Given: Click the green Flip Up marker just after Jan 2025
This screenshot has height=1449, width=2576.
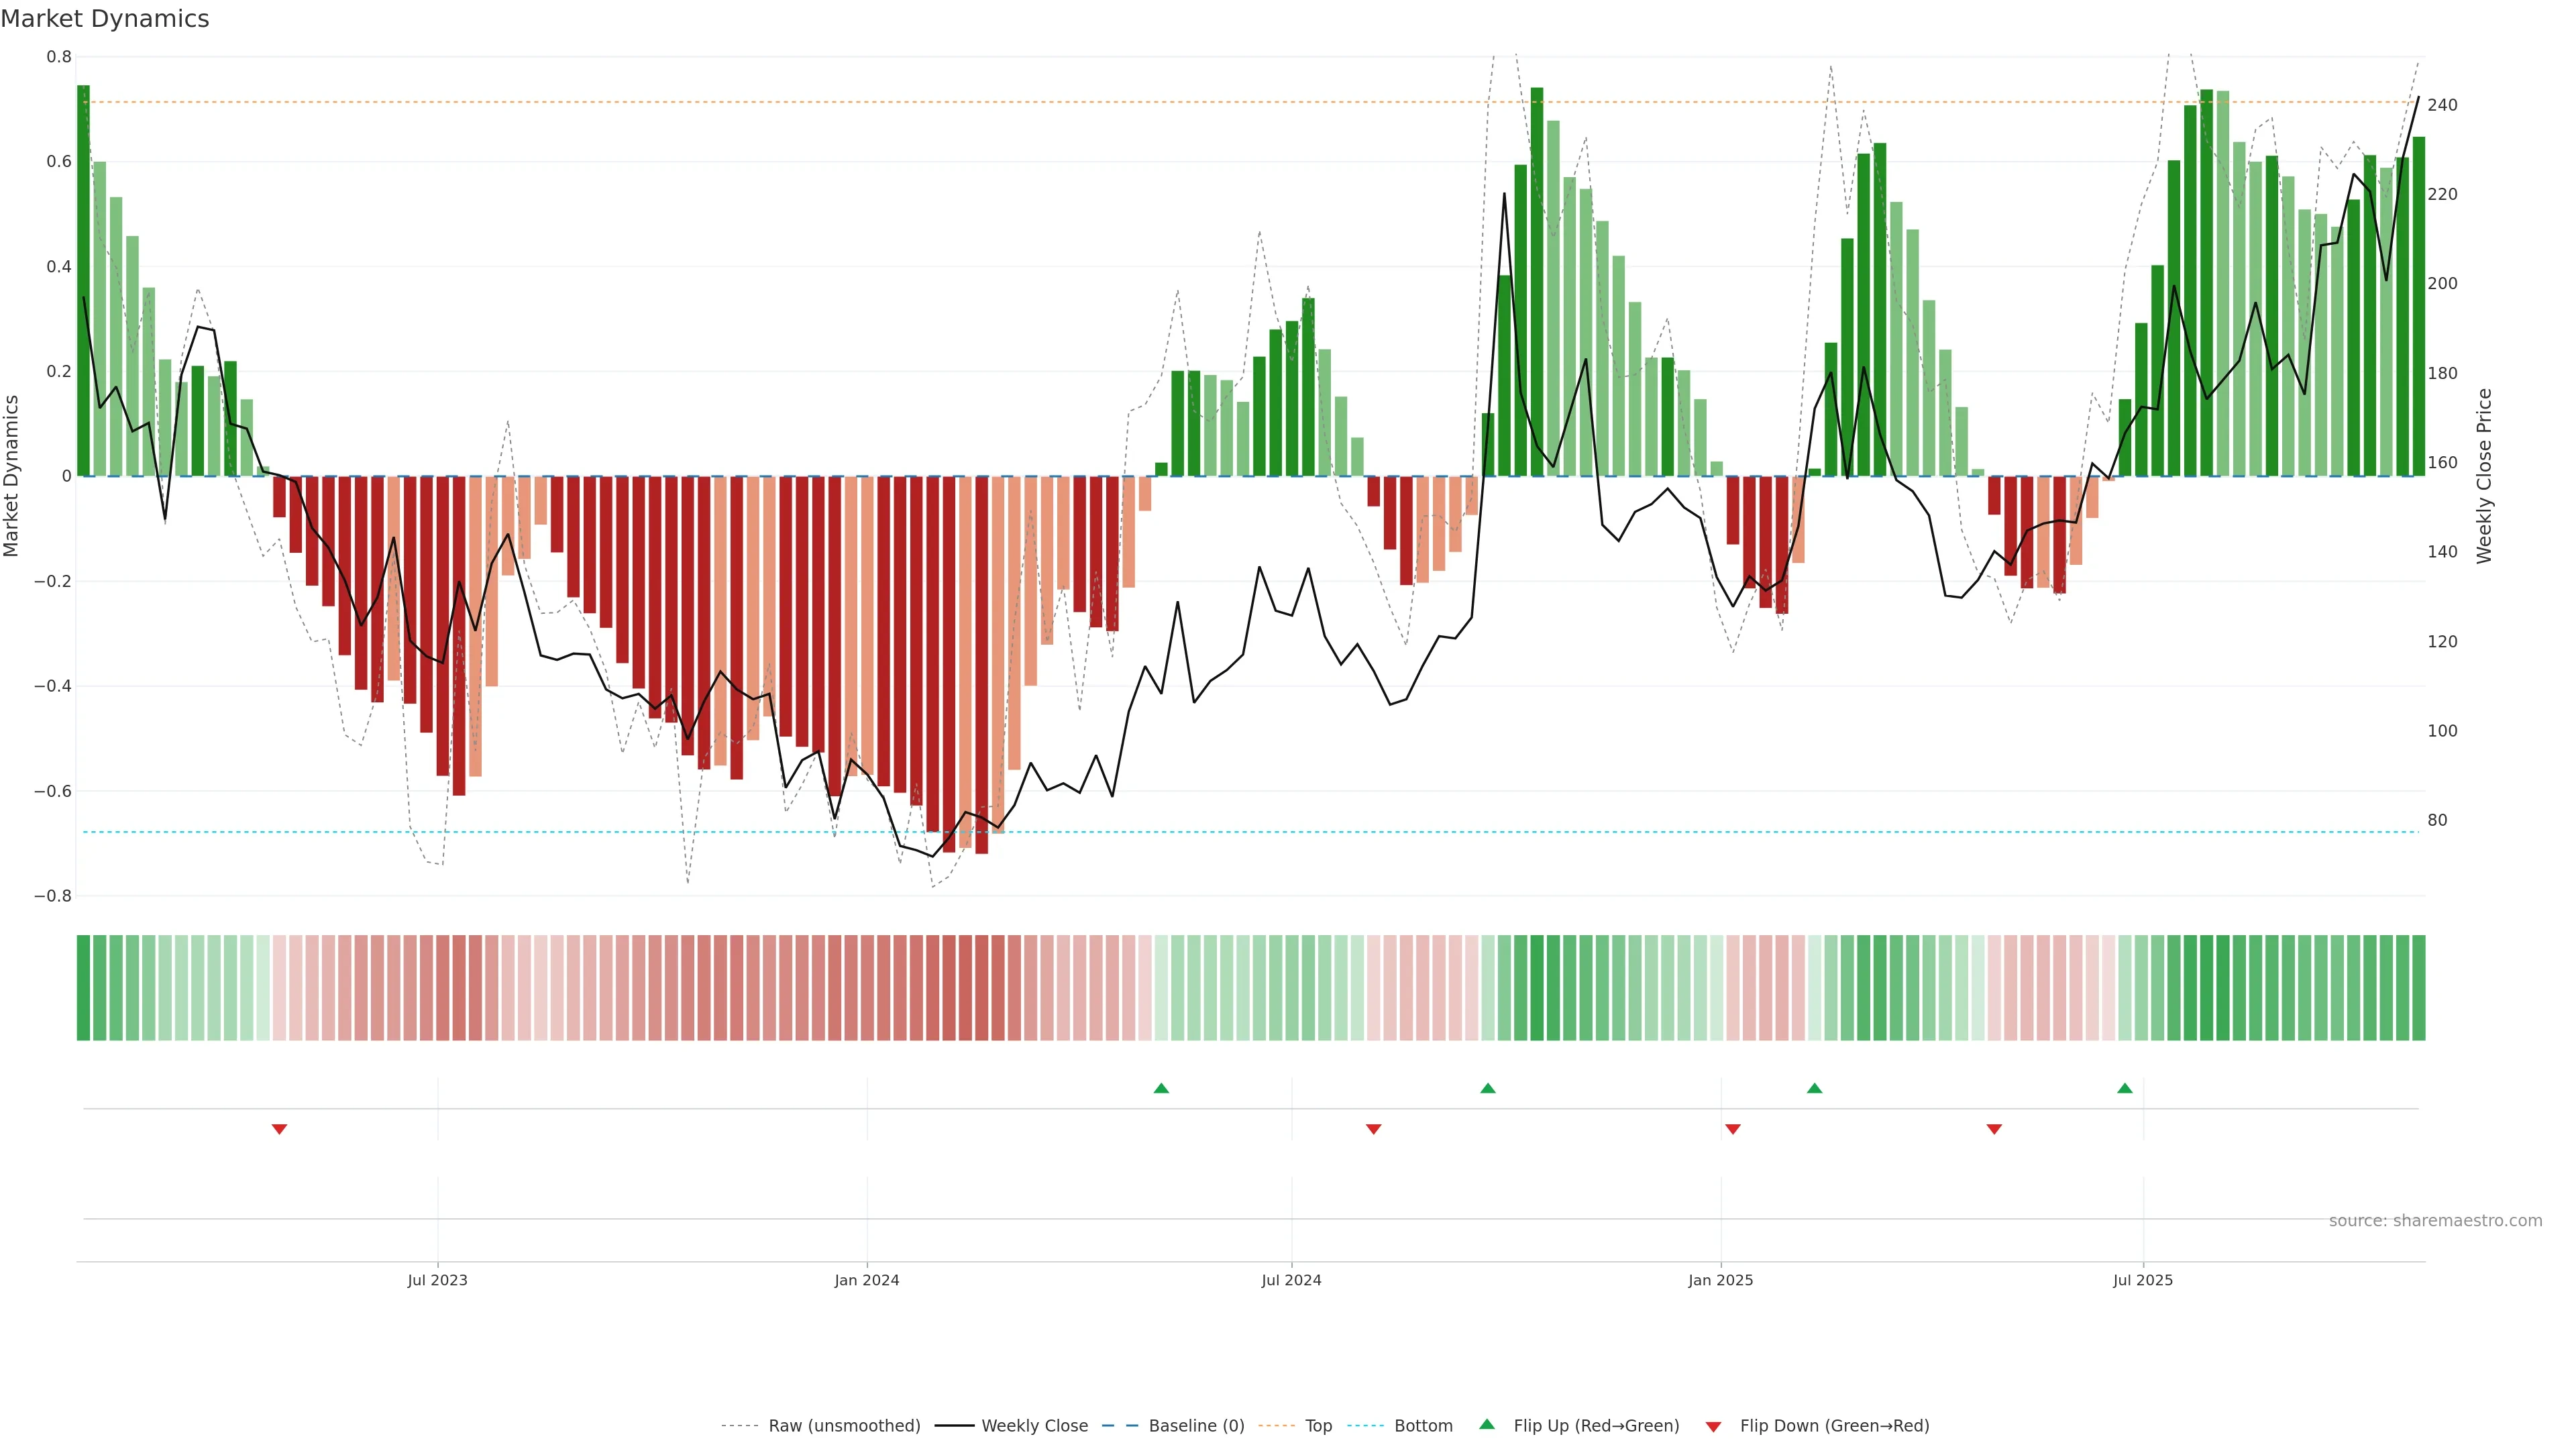Looking at the screenshot, I should 1815,1088.
